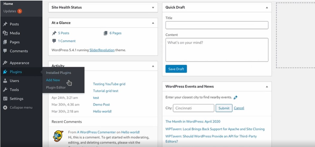Go to Home in the Dashboard menu
The width and height of the screenshot is (315, 147).
pyautogui.click(x=8, y=4)
